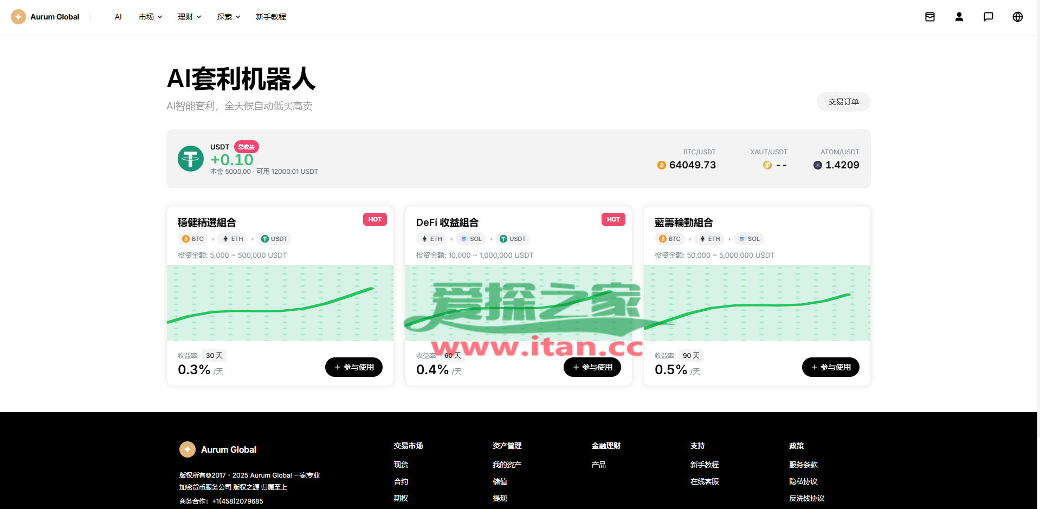This screenshot has width=1040, height=509.
Task: Open 在线客服 footer link
Action: pyautogui.click(x=705, y=481)
